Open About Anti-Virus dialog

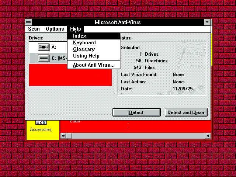click(94, 65)
